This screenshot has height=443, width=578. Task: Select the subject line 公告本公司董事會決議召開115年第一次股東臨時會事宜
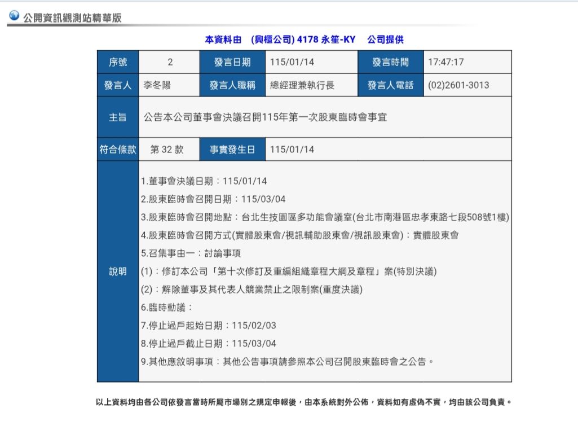(265, 117)
